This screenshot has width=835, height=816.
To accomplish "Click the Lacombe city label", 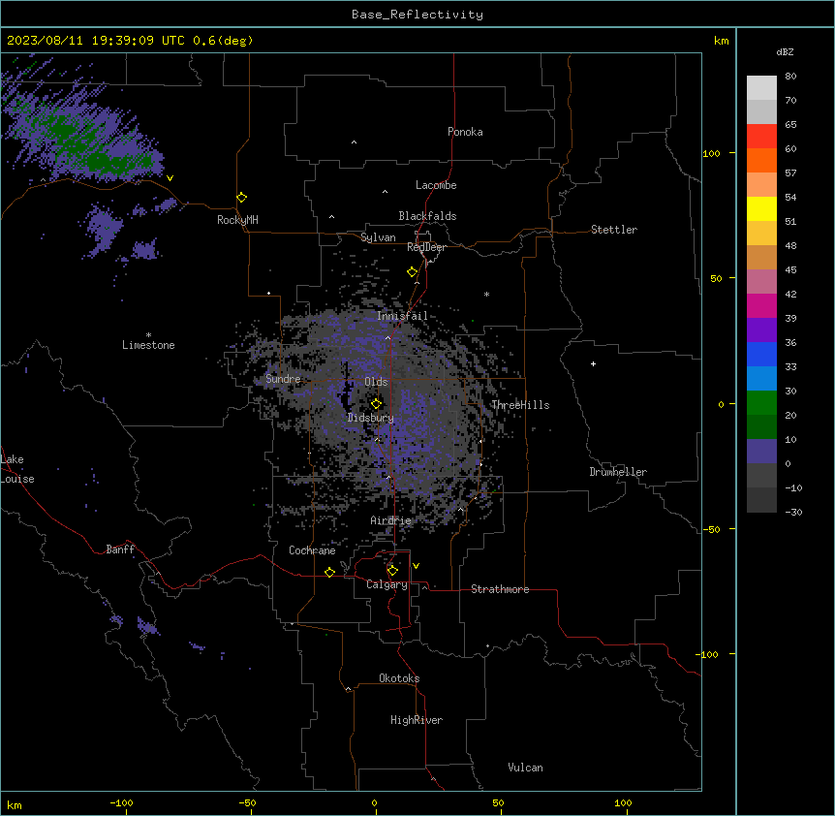I will tap(436, 185).
